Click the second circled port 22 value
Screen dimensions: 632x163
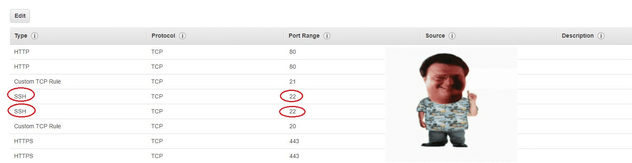pyautogui.click(x=293, y=111)
